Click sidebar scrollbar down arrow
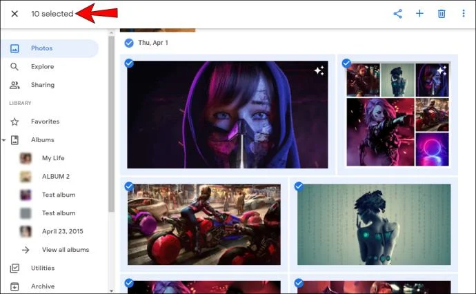476x294 pixels. (x=111, y=291)
